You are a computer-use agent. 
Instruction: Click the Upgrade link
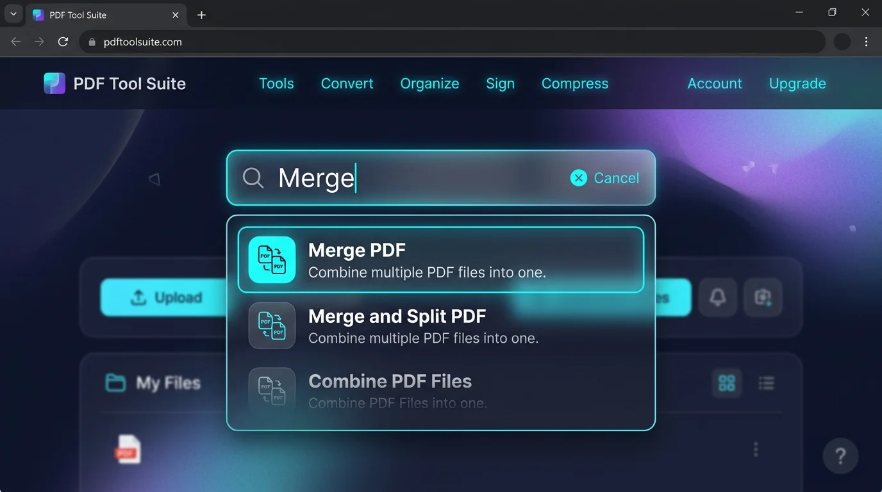pos(797,83)
